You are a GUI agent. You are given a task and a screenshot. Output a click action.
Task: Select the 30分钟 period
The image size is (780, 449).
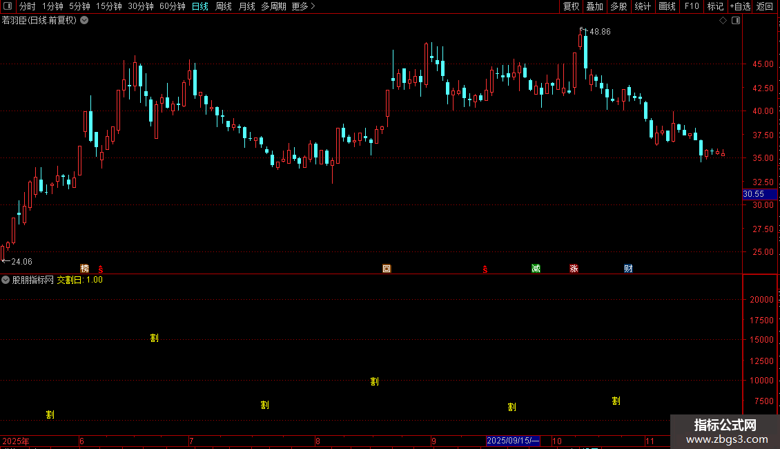pos(141,6)
